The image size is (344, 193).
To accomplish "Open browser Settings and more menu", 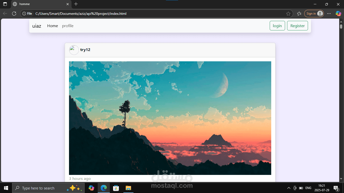I will coord(329,14).
